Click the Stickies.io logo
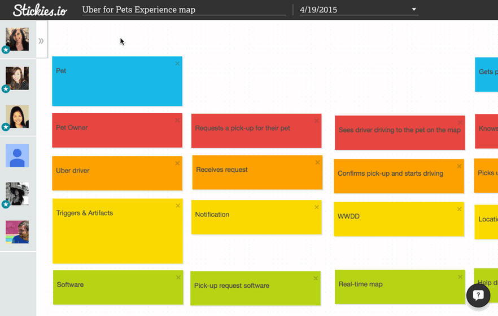 pyautogui.click(x=40, y=10)
